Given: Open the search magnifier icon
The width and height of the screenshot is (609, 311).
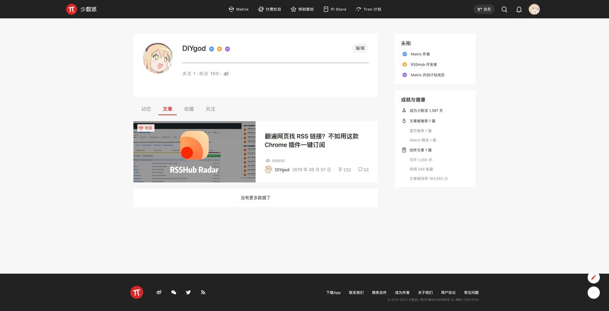Looking at the screenshot, I should coord(504,9).
